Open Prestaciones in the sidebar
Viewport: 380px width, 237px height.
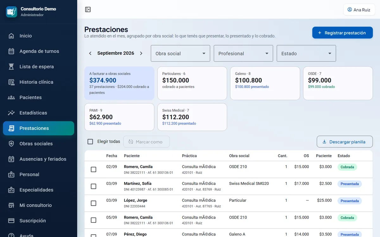39,128
